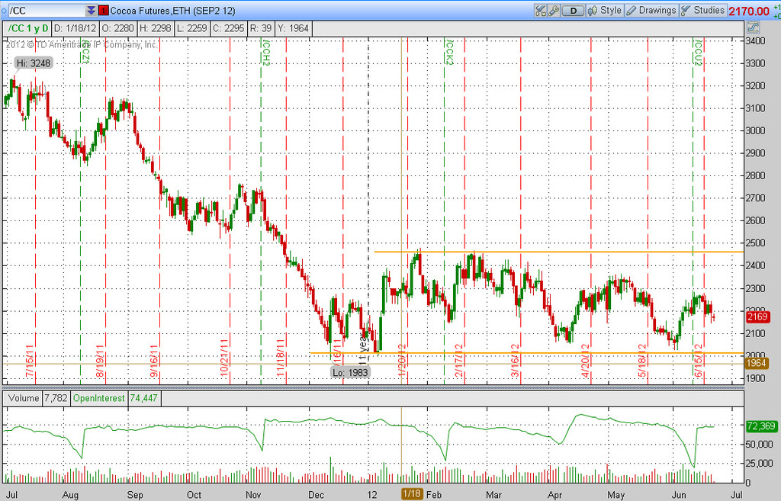Click the red symbol link indicator numbered 1

click(104, 11)
